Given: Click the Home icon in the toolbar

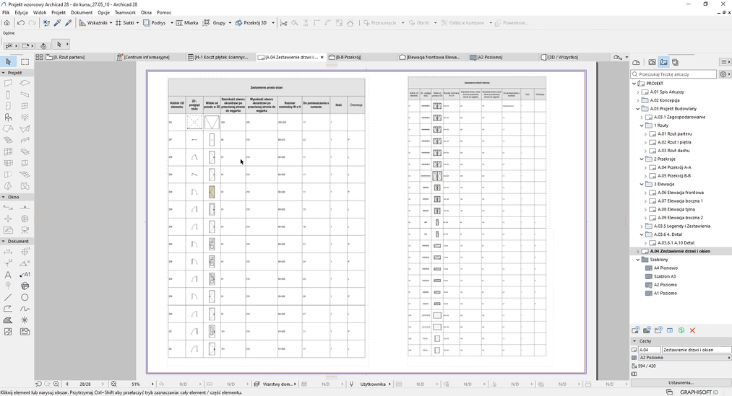Looking at the screenshot, I should (x=7, y=23).
